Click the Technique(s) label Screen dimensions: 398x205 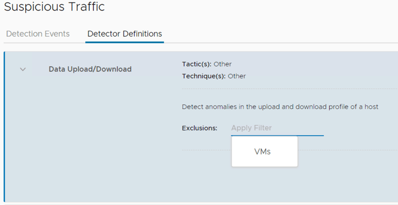204,76
